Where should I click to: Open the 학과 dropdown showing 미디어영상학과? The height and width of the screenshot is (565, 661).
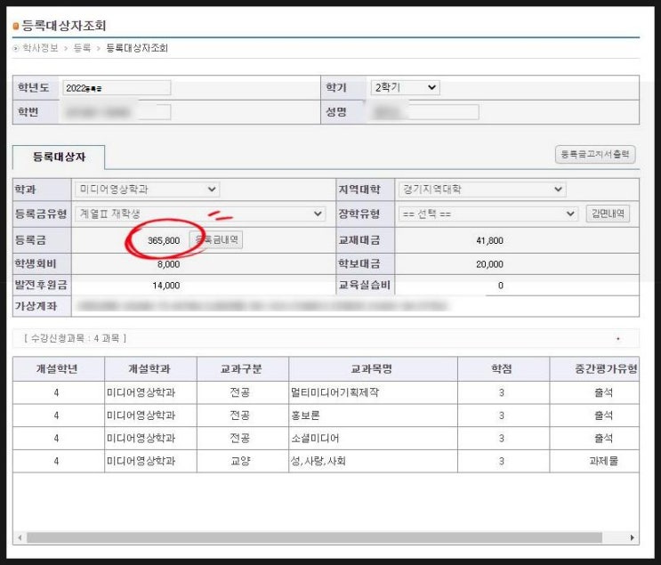(x=147, y=190)
